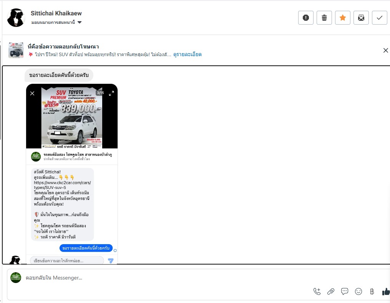The image size is (390, 303).
Task: Click the blue quick-reply message bubble
Action: click(x=86, y=248)
